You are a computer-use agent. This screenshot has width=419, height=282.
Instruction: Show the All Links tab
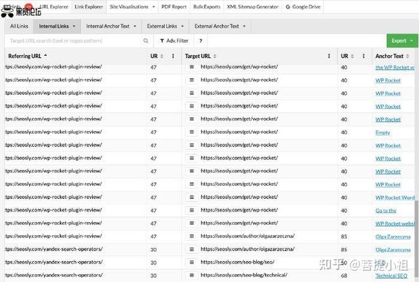(19, 26)
